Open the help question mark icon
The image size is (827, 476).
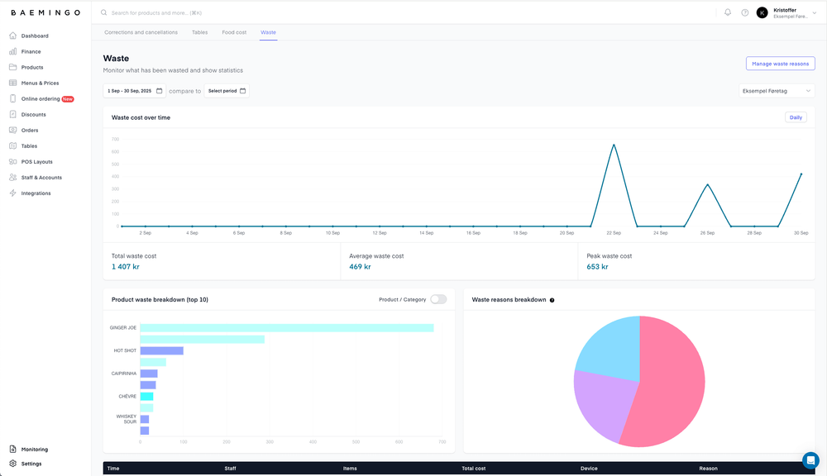[744, 12]
